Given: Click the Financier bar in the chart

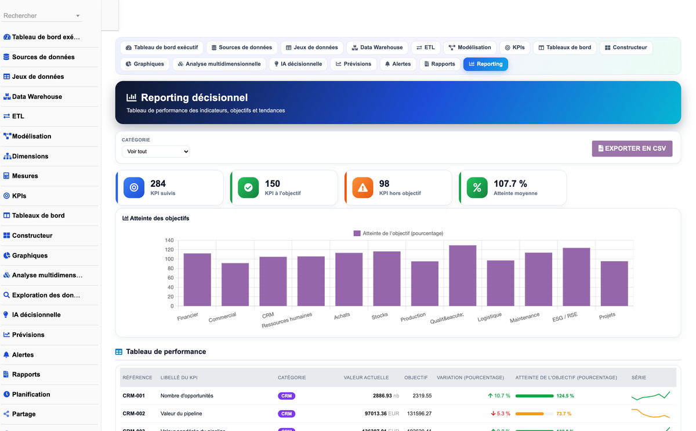Looking at the screenshot, I should tap(197, 280).
